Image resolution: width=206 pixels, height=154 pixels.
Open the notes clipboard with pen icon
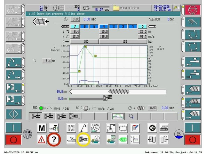135,128
